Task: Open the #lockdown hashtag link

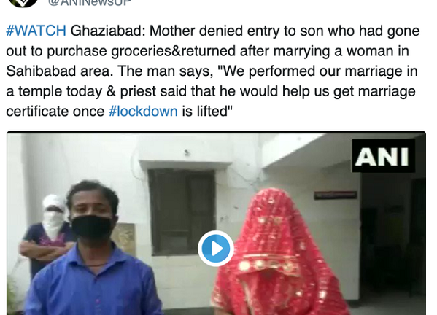Action: pyautogui.click(x=143, y=111)
